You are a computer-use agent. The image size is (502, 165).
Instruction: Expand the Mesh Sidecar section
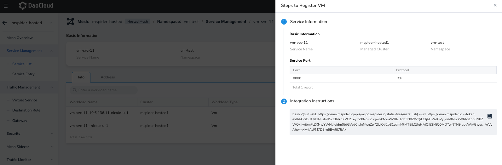[52, 147]
